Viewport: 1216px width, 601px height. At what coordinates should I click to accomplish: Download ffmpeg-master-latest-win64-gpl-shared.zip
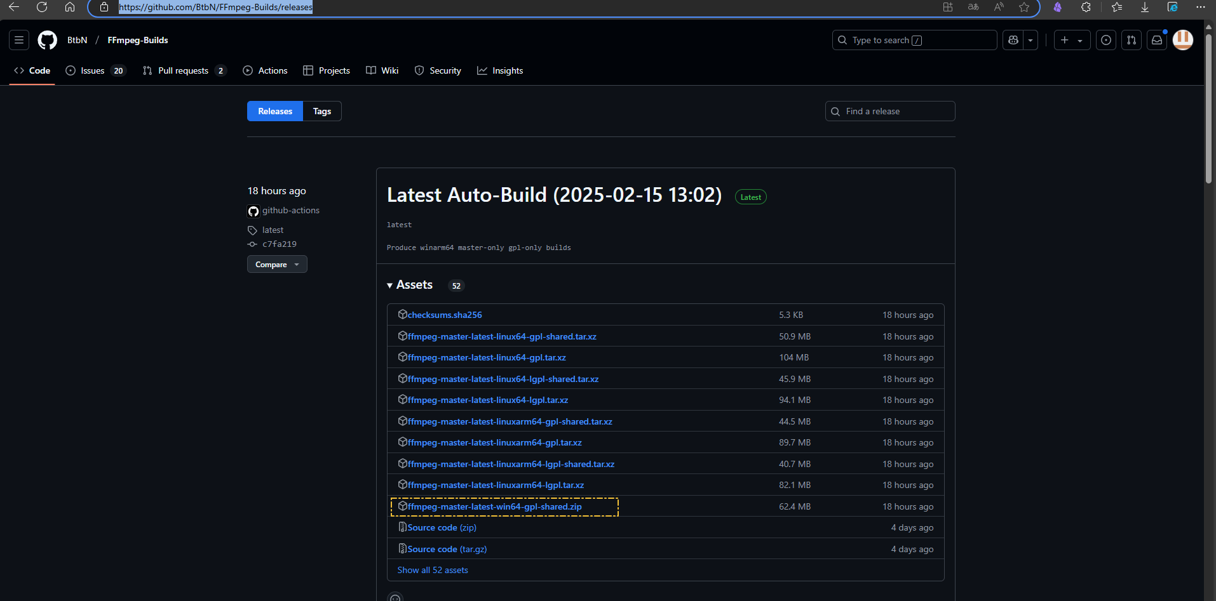tap(495, 506)
